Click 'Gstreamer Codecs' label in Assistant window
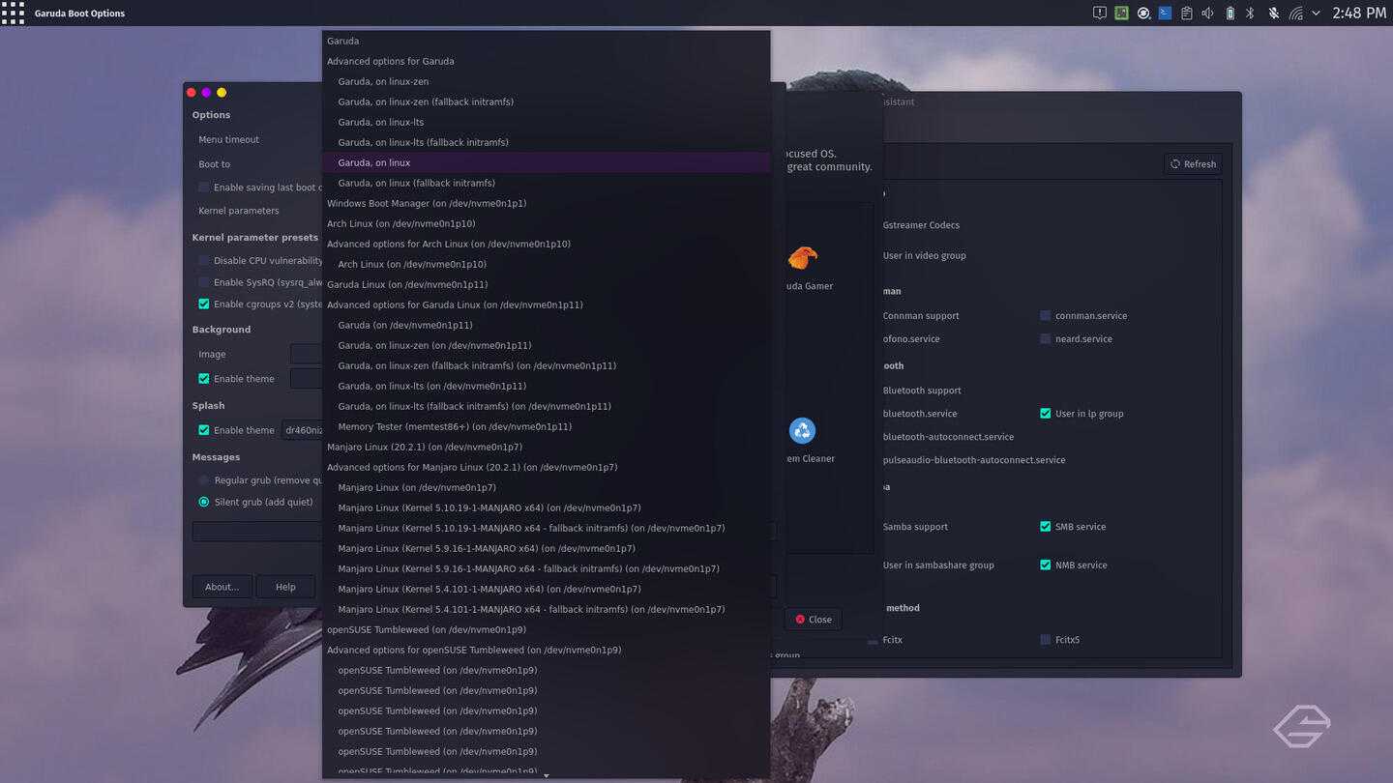The height and width of the screenshot is (783, 1393). [x=921, y=225]
